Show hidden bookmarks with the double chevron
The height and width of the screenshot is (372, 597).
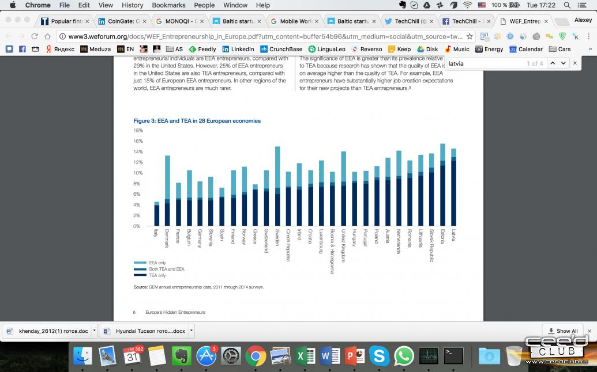[590, 49]
